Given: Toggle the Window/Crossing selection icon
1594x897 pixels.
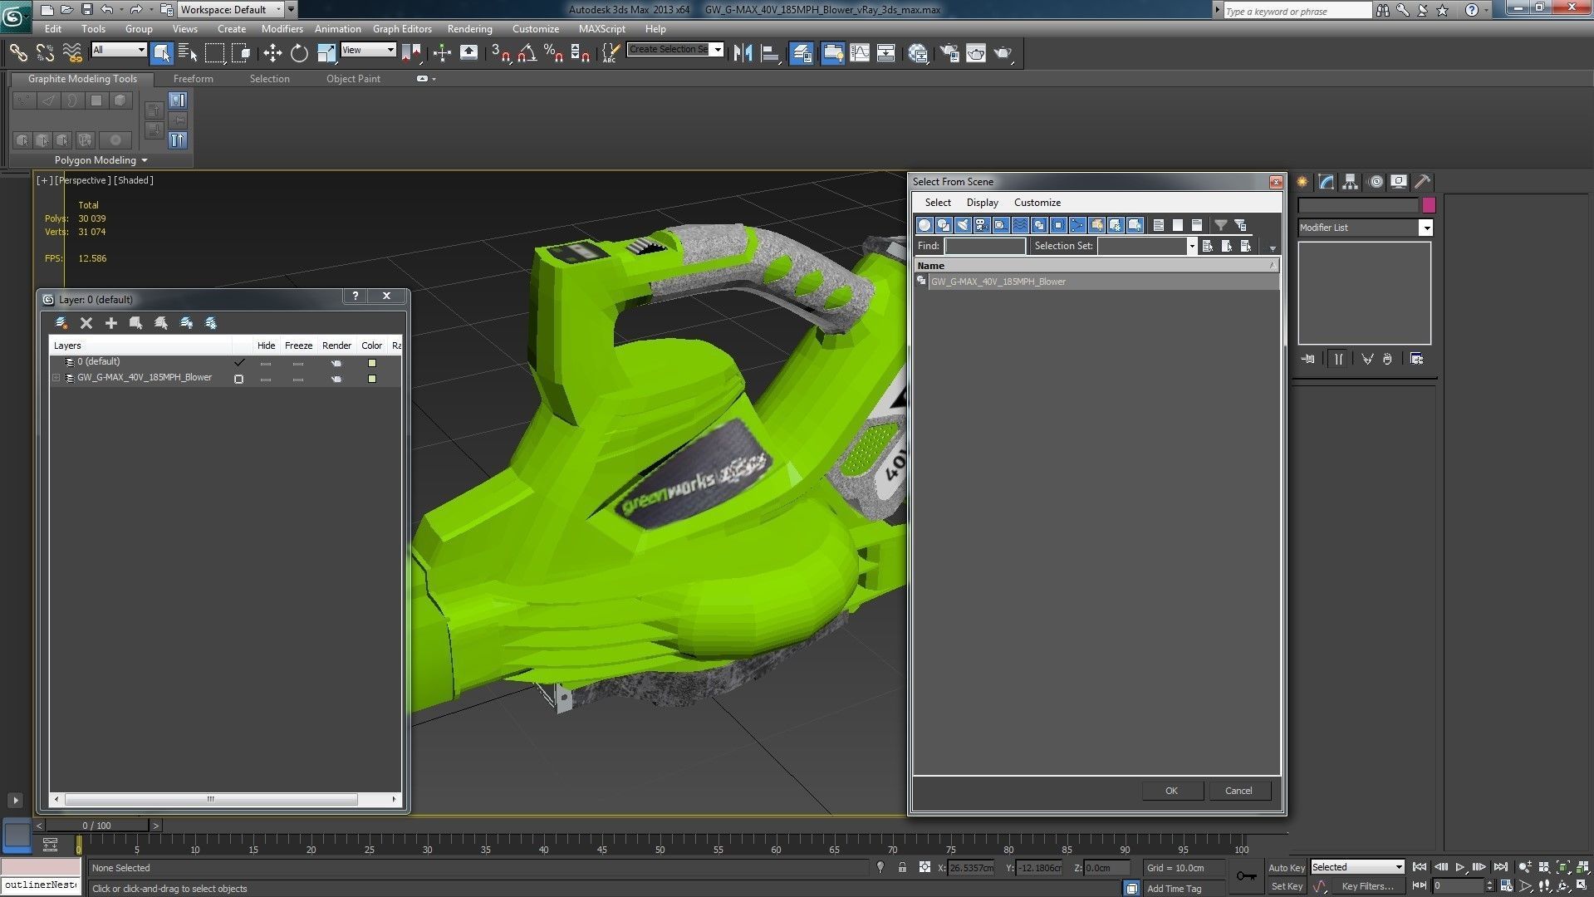Looking at the screenshot, I should (241, 53).
